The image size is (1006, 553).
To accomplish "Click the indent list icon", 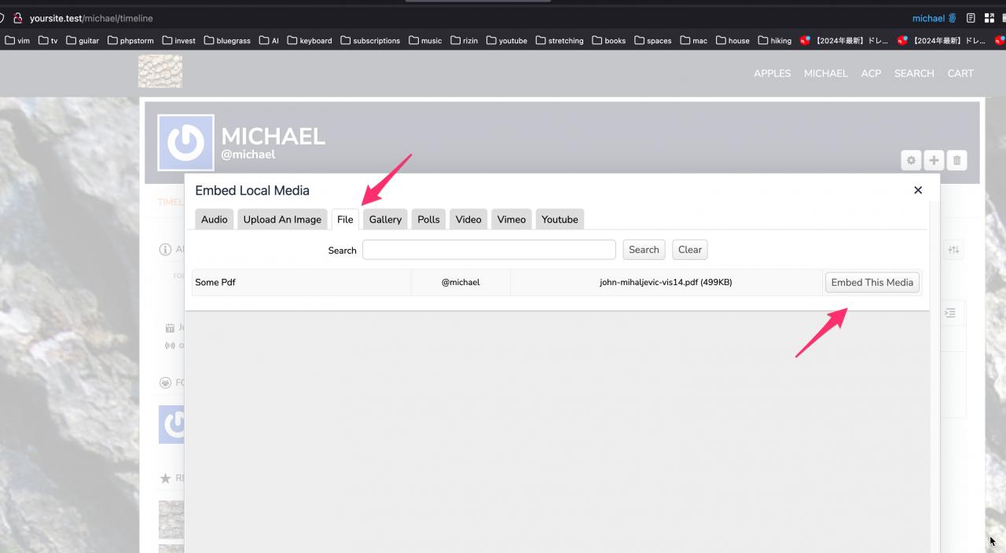I will (x=949, y=313).
